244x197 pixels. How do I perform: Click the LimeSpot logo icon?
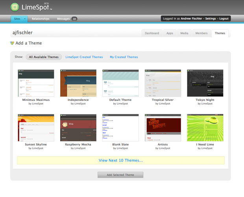[15, 7]
